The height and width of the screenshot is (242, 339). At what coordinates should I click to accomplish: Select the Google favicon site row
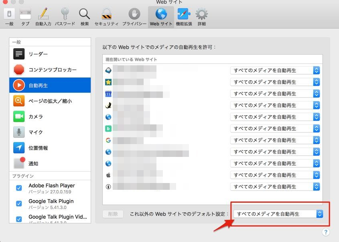coord(213,140)
